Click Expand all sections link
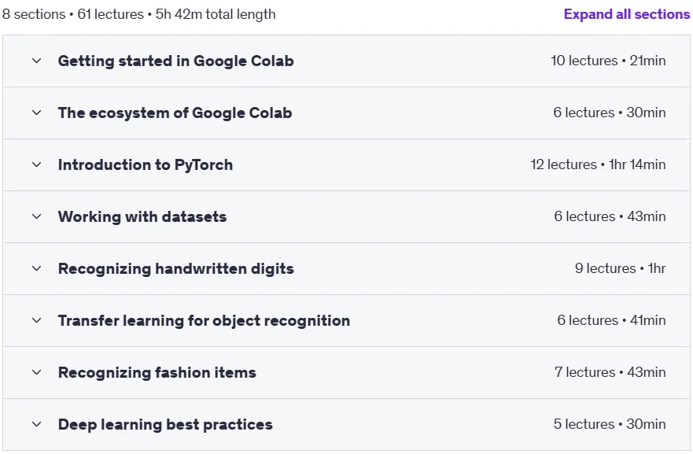This screenshot has width=693, height=454. pyautogui.click(x=627, y=14)
